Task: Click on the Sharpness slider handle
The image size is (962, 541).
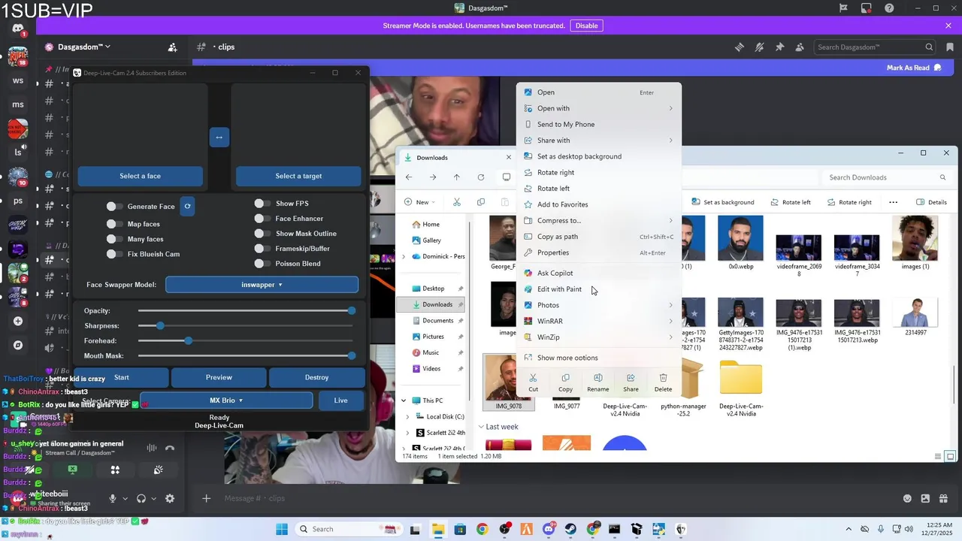Action: [x=160, y=325]
